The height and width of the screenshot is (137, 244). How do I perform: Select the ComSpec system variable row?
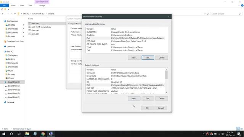coord(125,73)
